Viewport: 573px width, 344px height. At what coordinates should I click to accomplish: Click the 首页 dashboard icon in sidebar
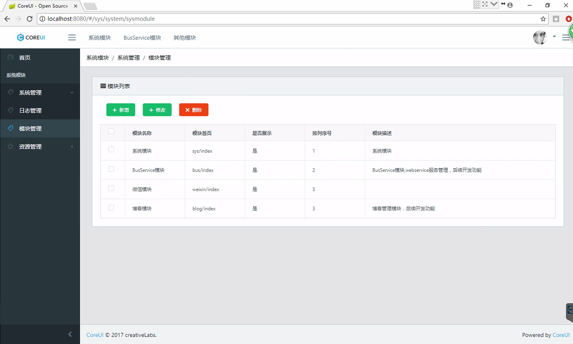point(11,58)
